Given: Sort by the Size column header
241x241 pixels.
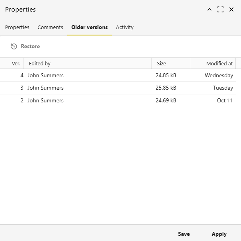Looking at the screenshot, I should [161, 63].
